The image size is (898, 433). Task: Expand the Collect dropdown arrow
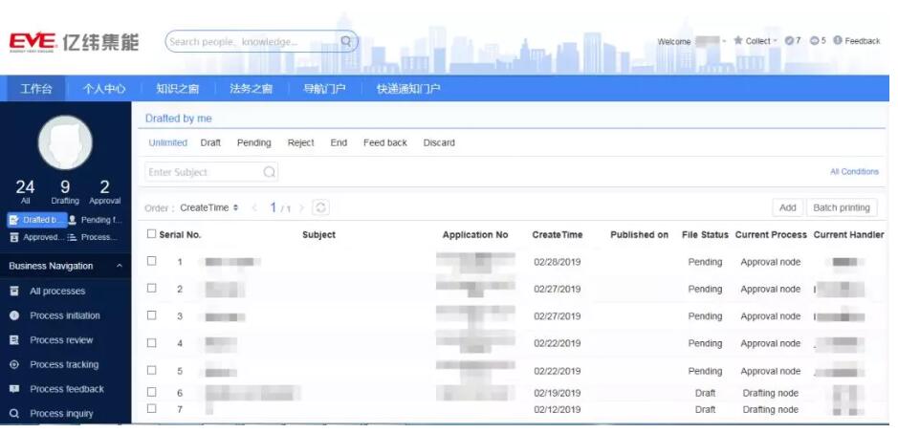click(x=775, y=41)
